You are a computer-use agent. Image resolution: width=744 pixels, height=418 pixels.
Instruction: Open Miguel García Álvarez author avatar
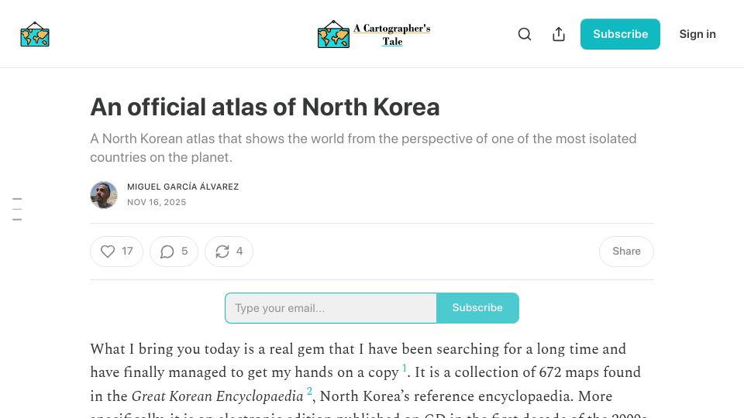pos(104,195)
